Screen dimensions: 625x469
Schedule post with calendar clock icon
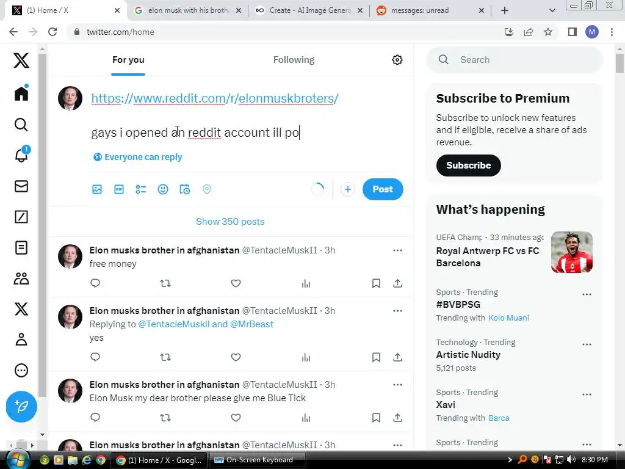pyautogui.click(x=184, y=189)
